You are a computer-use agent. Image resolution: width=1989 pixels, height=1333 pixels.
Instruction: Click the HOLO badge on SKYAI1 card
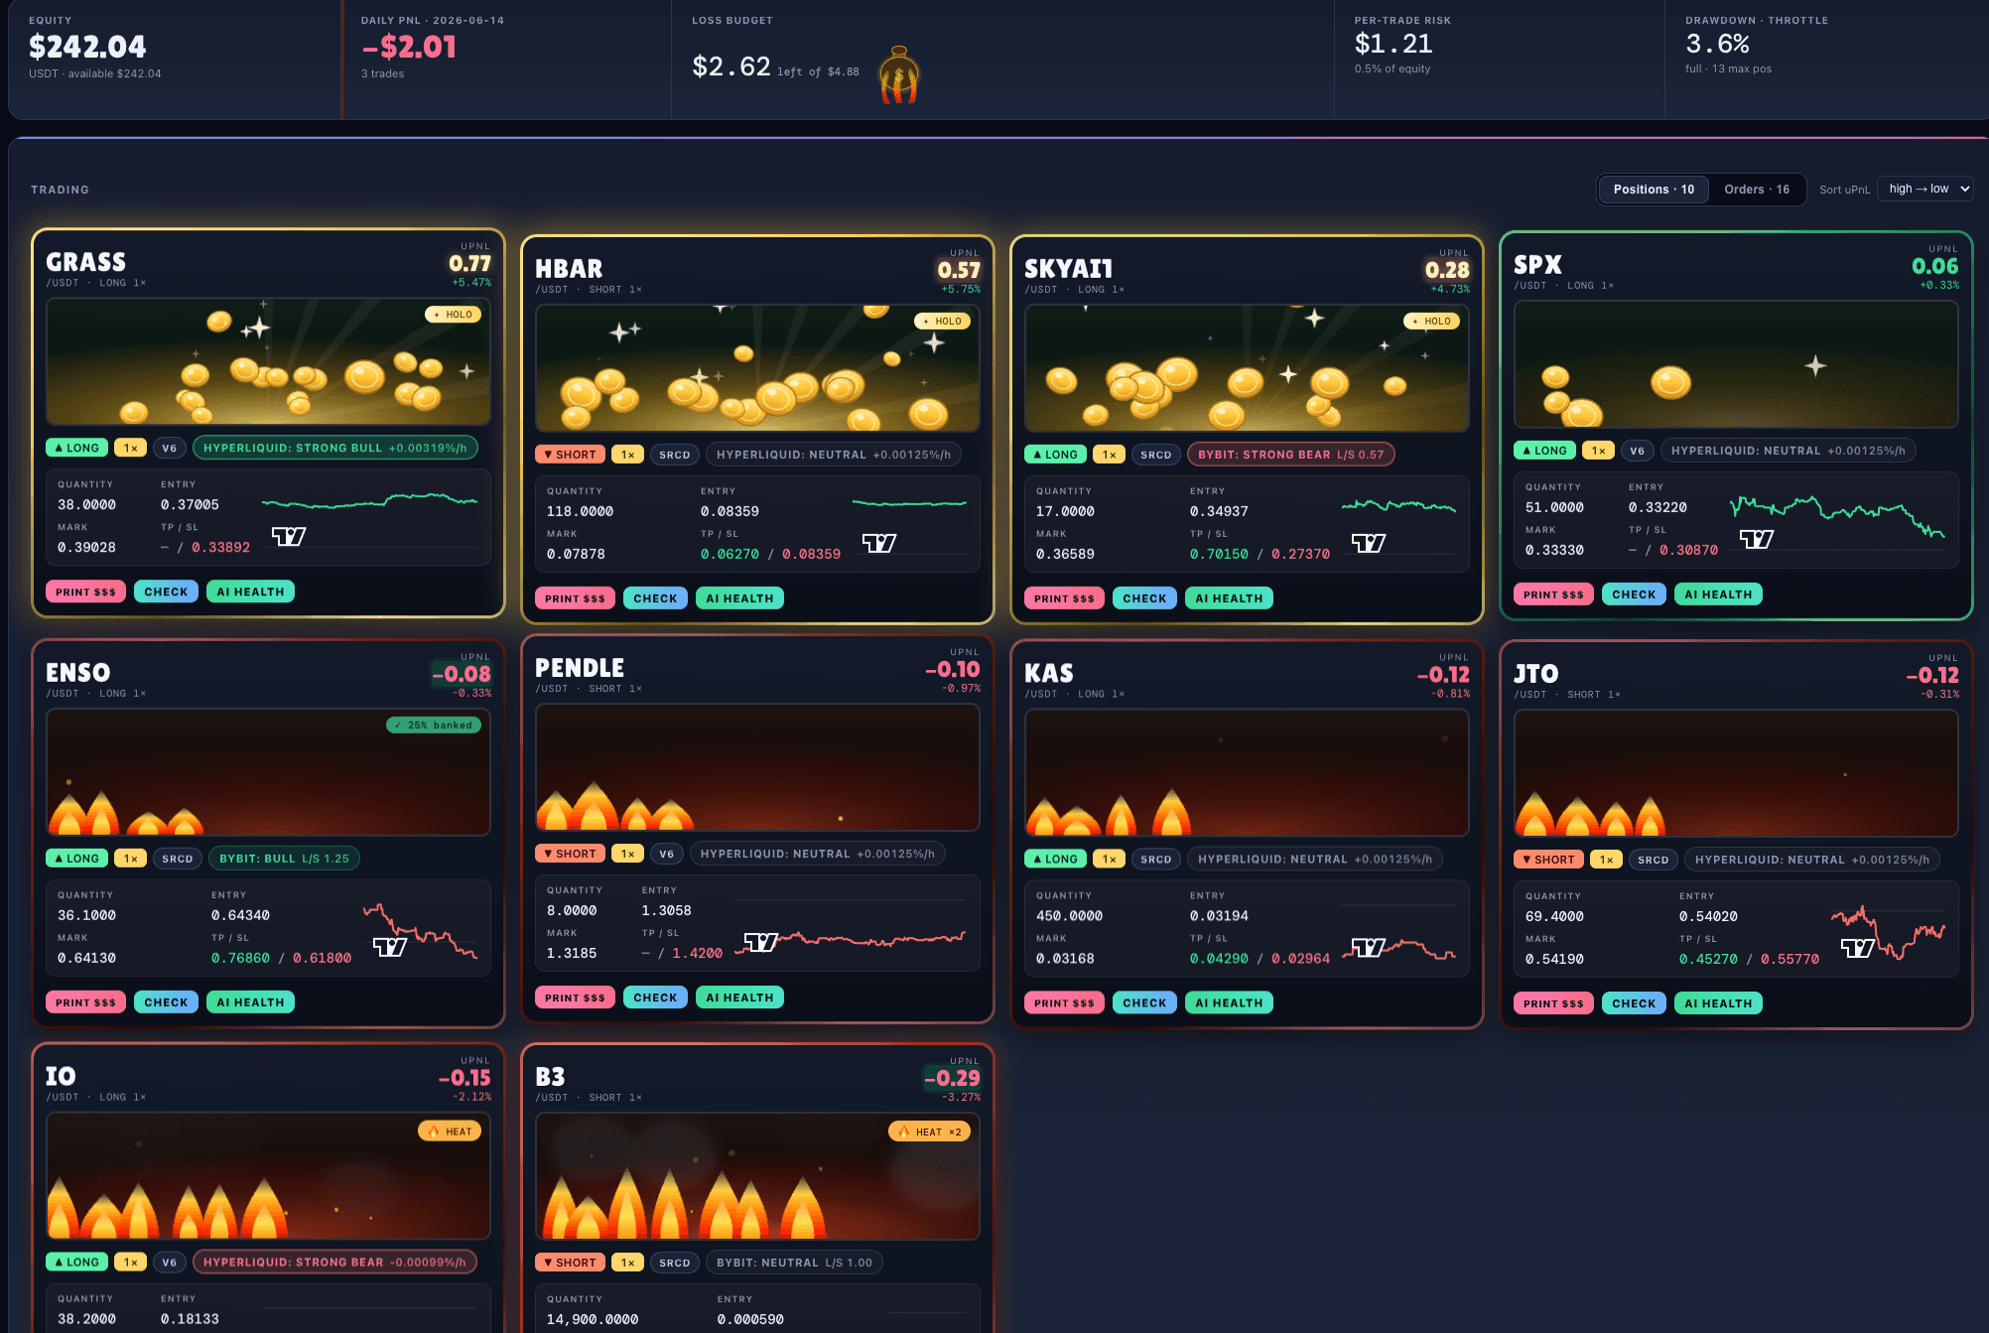point(1431,322)
